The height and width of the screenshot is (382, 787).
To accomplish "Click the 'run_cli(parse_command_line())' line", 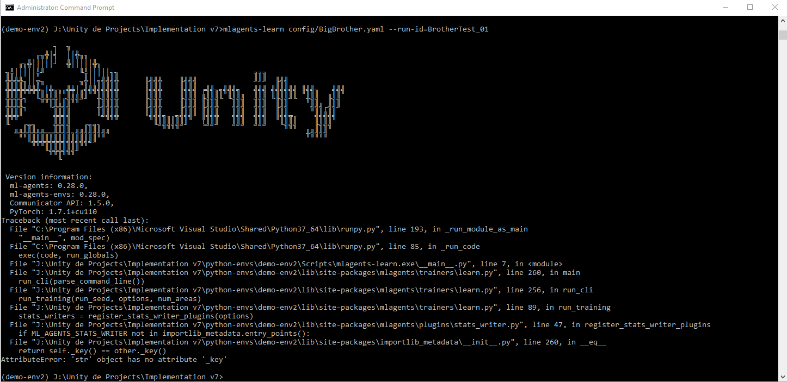I will pyautogui.click(x=82, y=281).
